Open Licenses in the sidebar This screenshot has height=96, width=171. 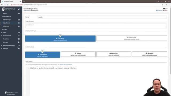5,42
